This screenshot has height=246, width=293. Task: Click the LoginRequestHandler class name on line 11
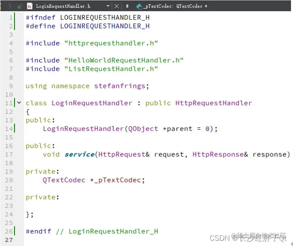coord(92,103)
